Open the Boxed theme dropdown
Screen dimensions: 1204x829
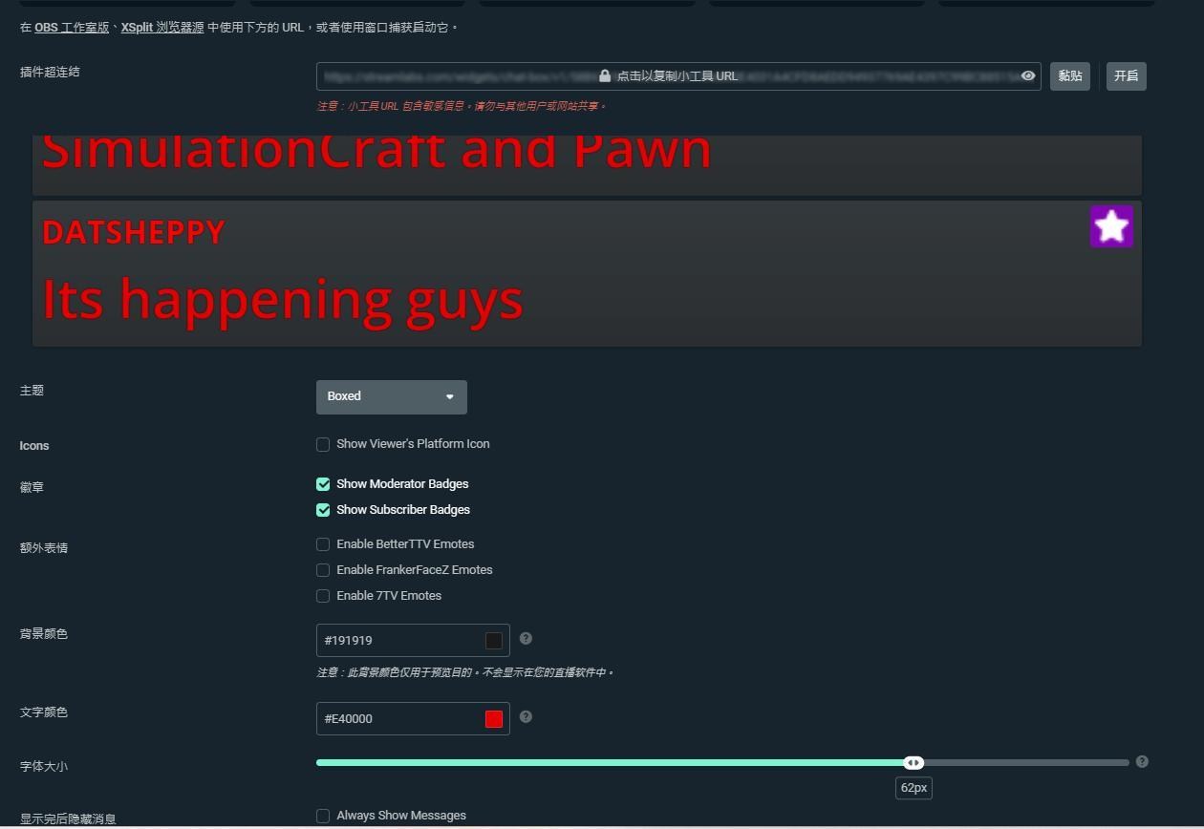point(391,396)
